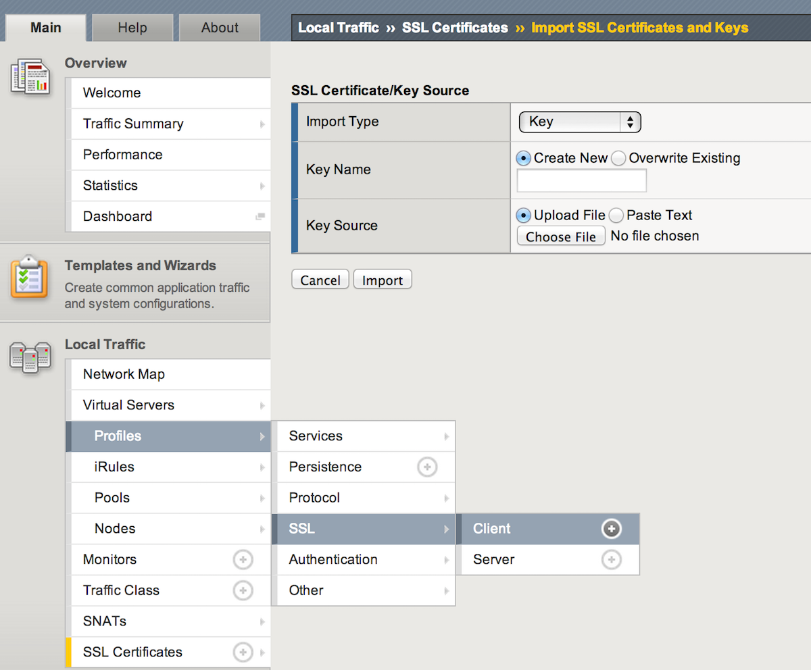The height and width of the screenshot is (670, 811).
Task: Switch to the Help tab
Action: [132, 28]
